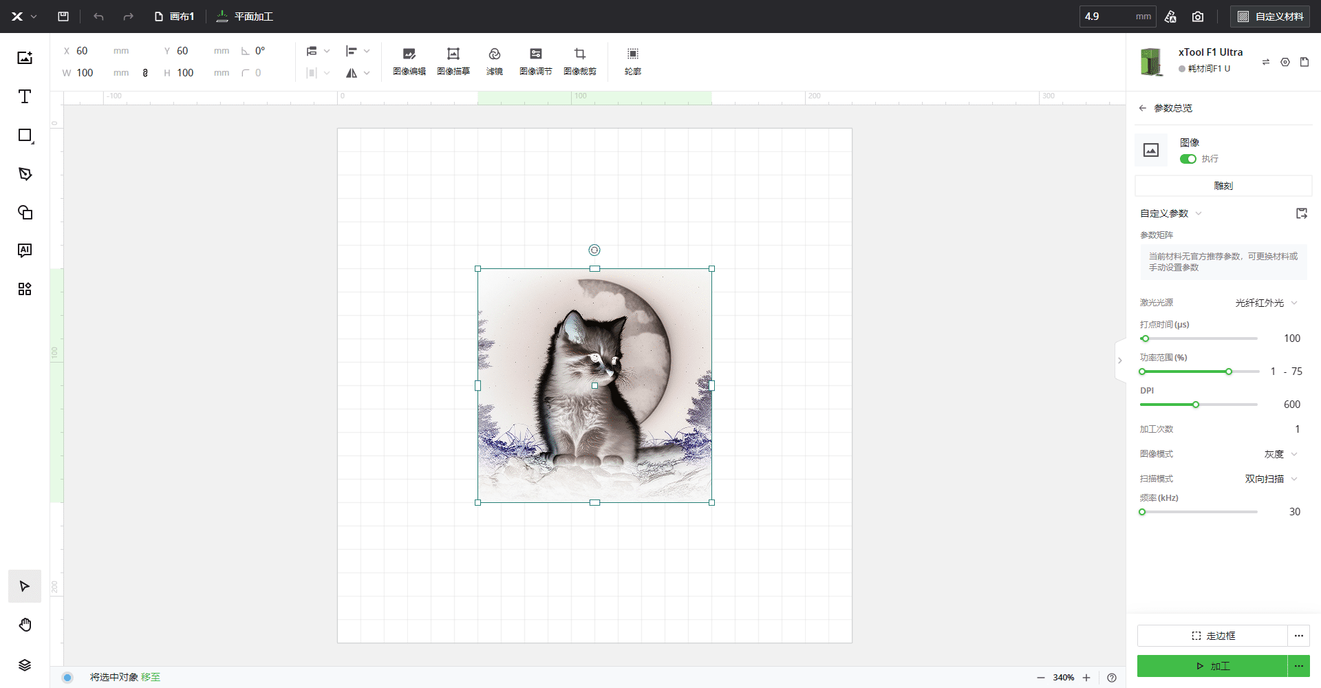The image size is (1321, 688).
Task: Select the Hand pan tool
Action: [x=25, y=625]
